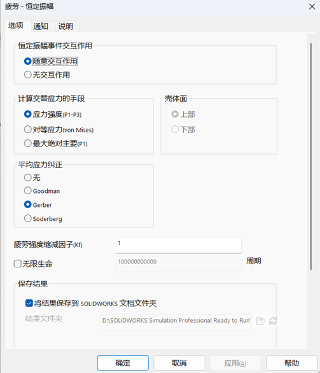320x373 pixels.
Task: Choose 最大绝对主要 (P1) option
Action: [55, 143]
